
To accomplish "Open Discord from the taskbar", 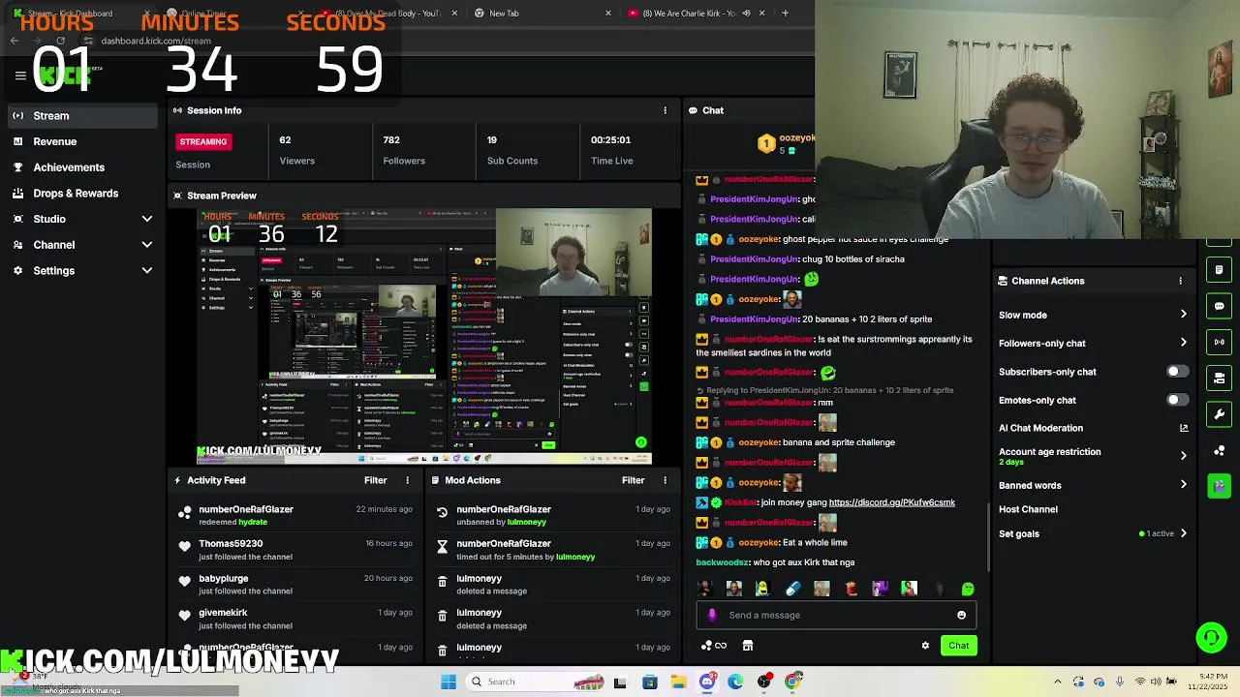I will (x=707, y=682).
